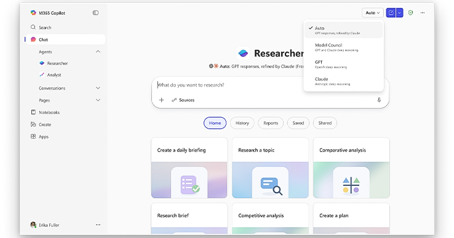The width and height of the screenshot is (454, 238).
Task: Open the Comparative analysis card
Action: (351, 168)
